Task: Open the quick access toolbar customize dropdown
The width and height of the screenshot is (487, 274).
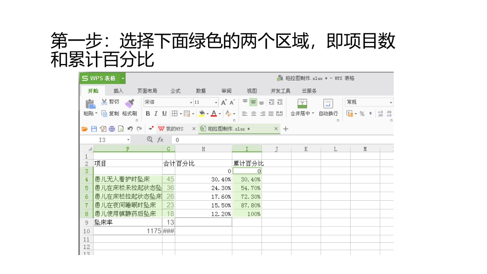Action: 151,129
